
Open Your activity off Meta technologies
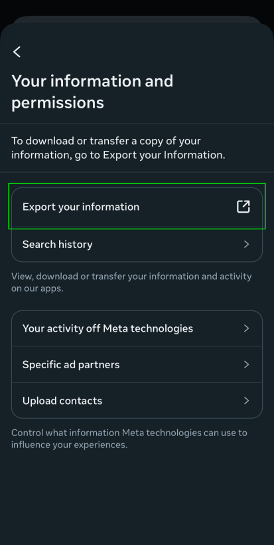pos(137,328)
